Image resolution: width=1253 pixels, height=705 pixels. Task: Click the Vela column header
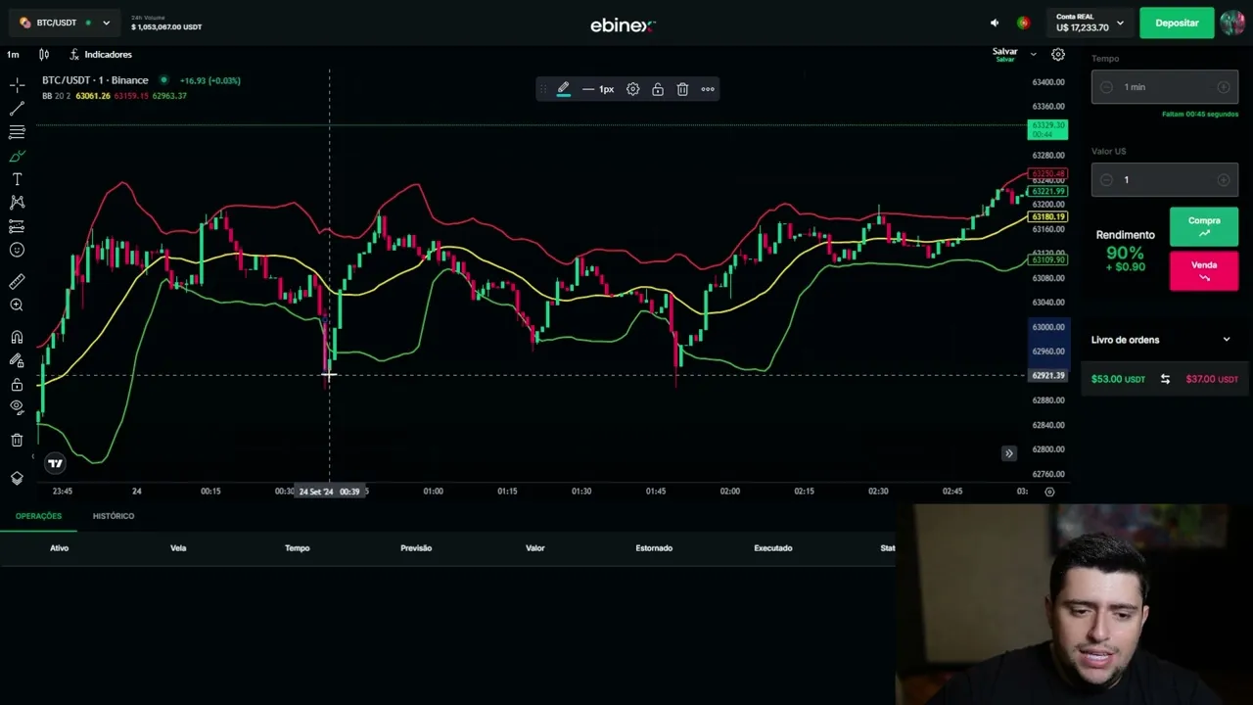178,548
